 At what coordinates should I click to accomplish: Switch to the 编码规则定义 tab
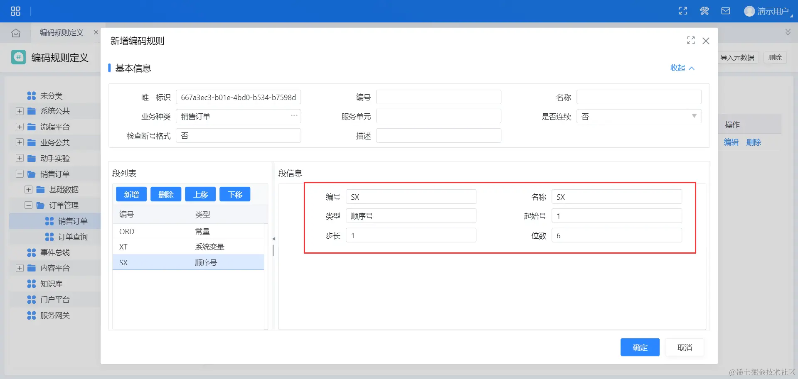(x=62, y=32)
